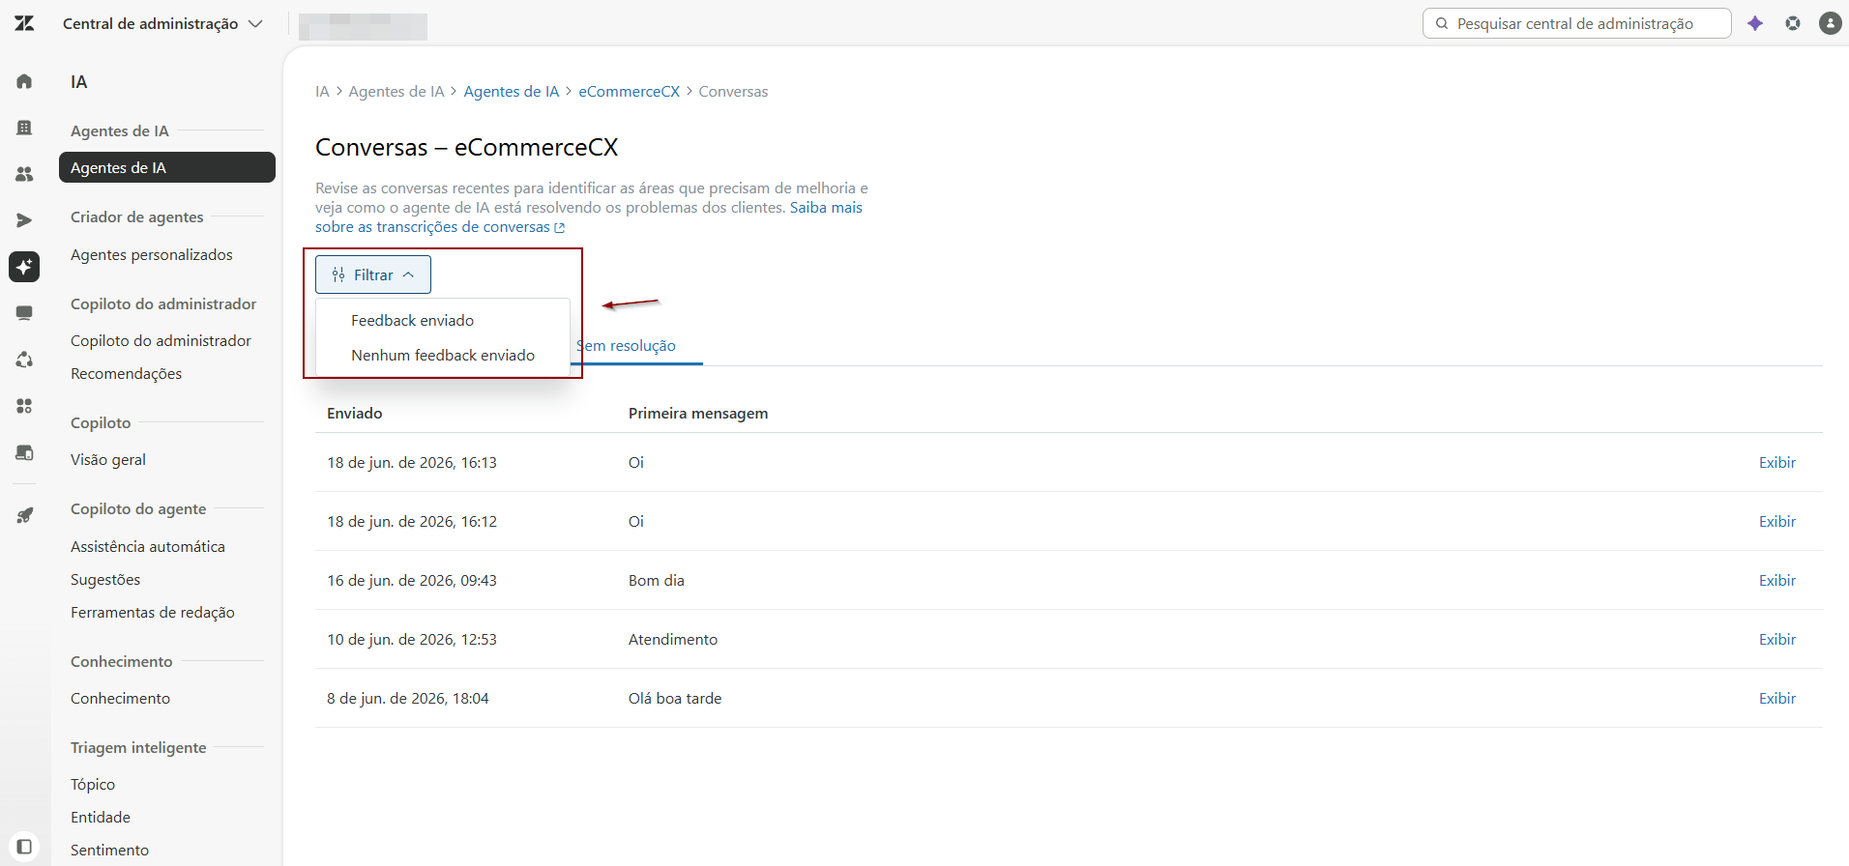The width and height of the screenshot is (1849, 866).
Task: Select the AI sparkle icon in left rail
Action: (24, 267)
